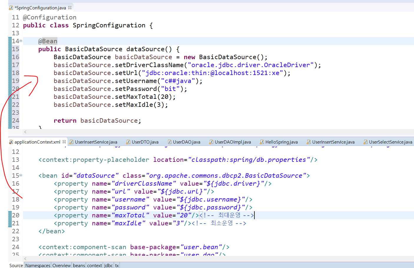
Task: Open the UserDAO.java tab
Action: pyautogui.click(x=186, y=142)
